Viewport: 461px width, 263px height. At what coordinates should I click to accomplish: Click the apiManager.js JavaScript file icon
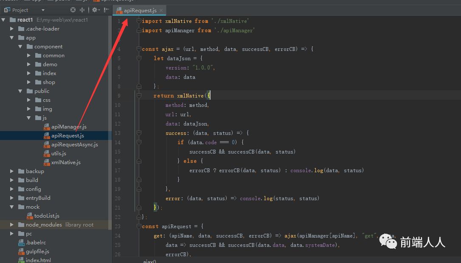click(x=48, y=126)
